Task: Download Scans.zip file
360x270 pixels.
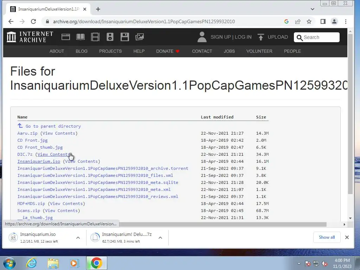Action: 28,211
